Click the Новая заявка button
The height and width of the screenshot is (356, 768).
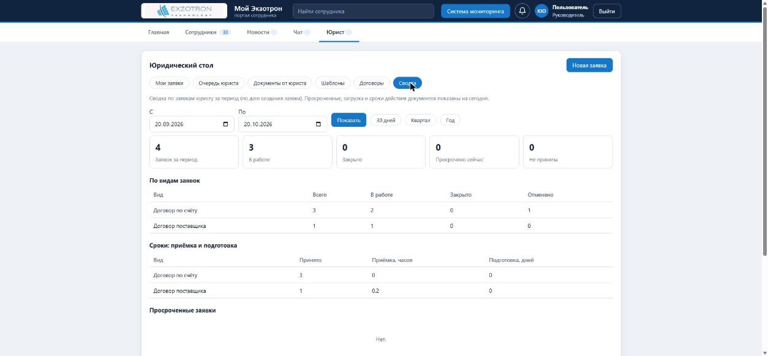[589, 66]
